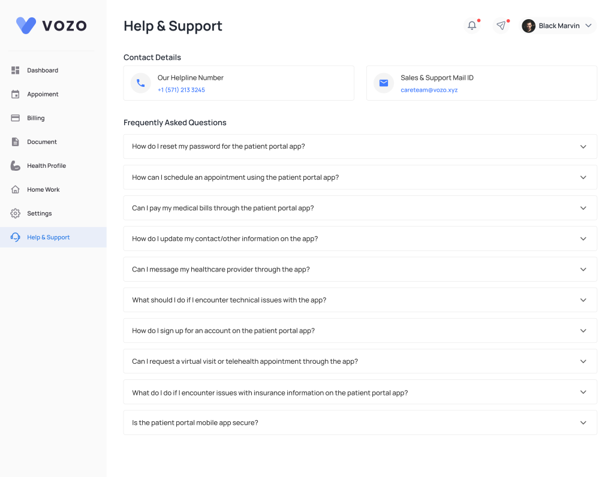Viewport: 614px width, 477px height.
Task: Click the careteam@vozo.xyz email link
Action: (x=429, y=90)
